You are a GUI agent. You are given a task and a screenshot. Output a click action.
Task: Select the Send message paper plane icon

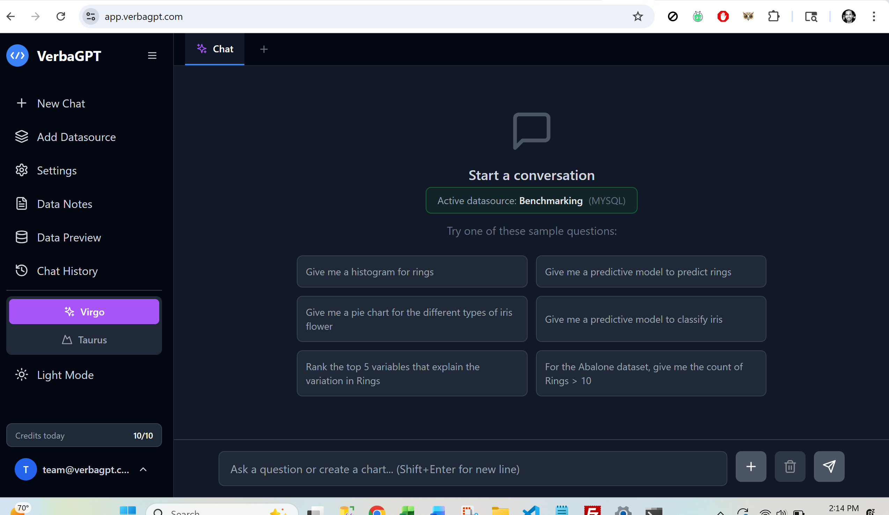tap(829, 467)
